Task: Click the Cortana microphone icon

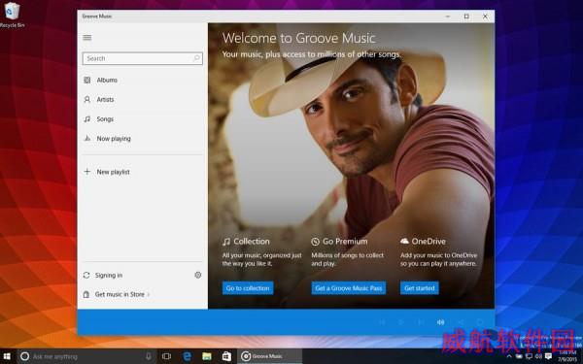Action: (x=149, y=356)
